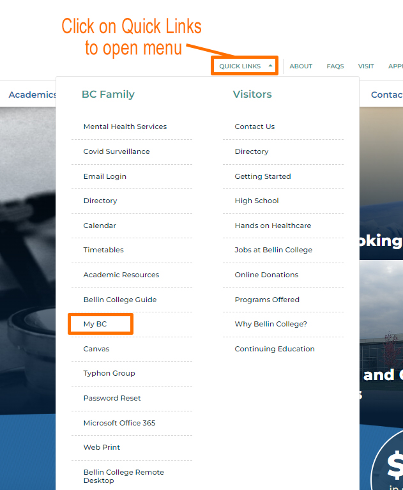Click the BC Family heading
403x490 pixels.
(108, 95)
